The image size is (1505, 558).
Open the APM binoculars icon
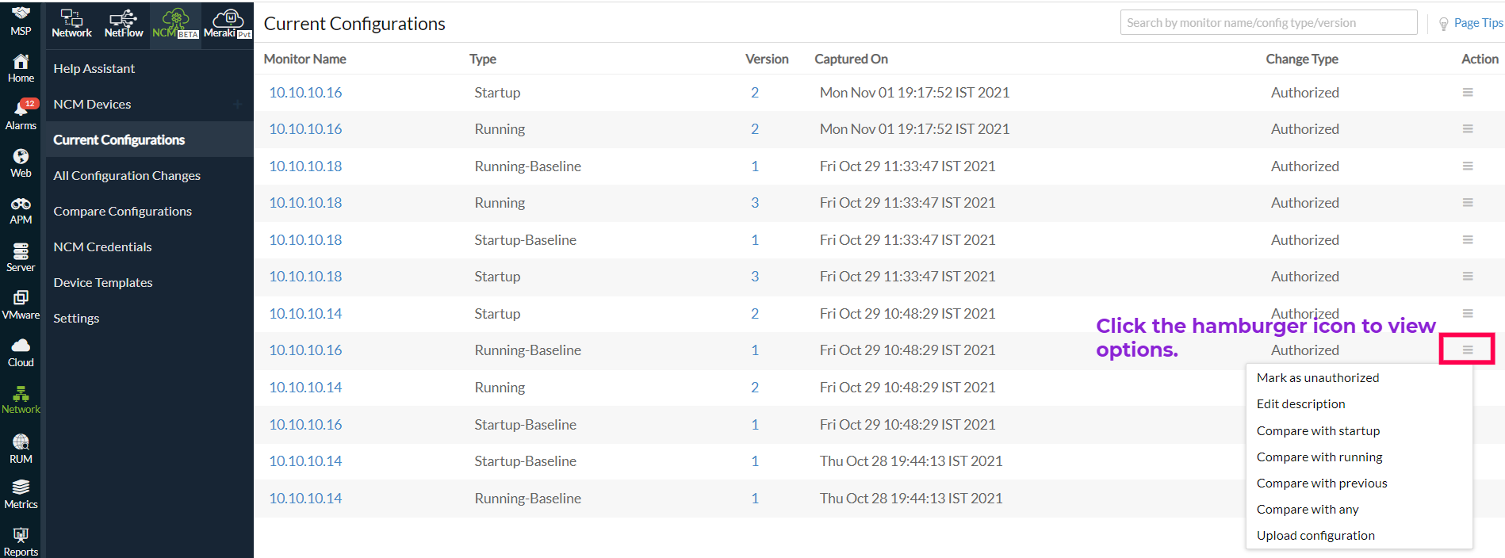tap(21, 204)
